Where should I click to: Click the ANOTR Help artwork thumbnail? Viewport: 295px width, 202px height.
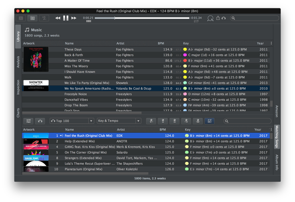coord(36,141)
